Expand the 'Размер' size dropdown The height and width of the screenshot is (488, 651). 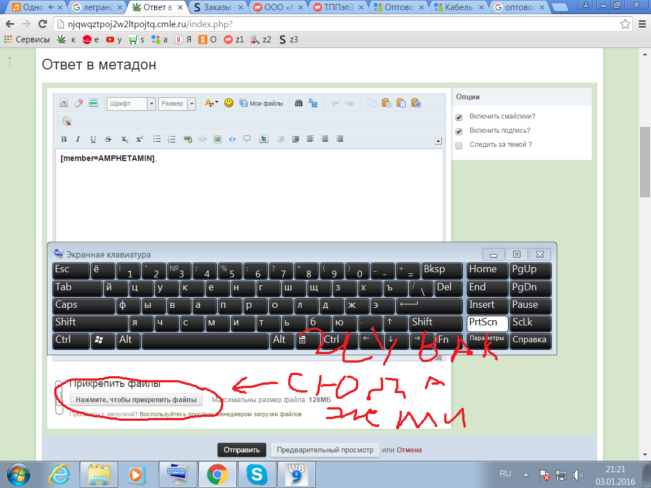[192, 104]
